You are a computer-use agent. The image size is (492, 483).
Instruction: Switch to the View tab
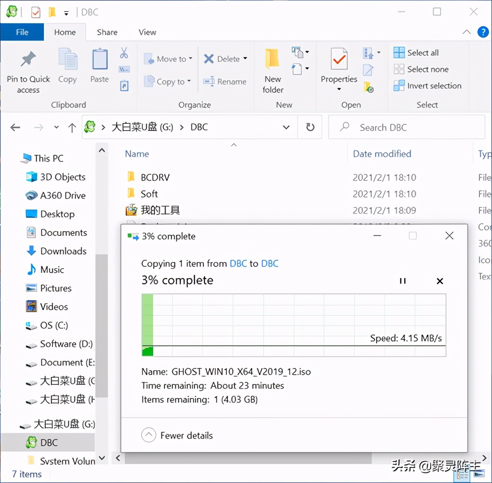[147, 32]
